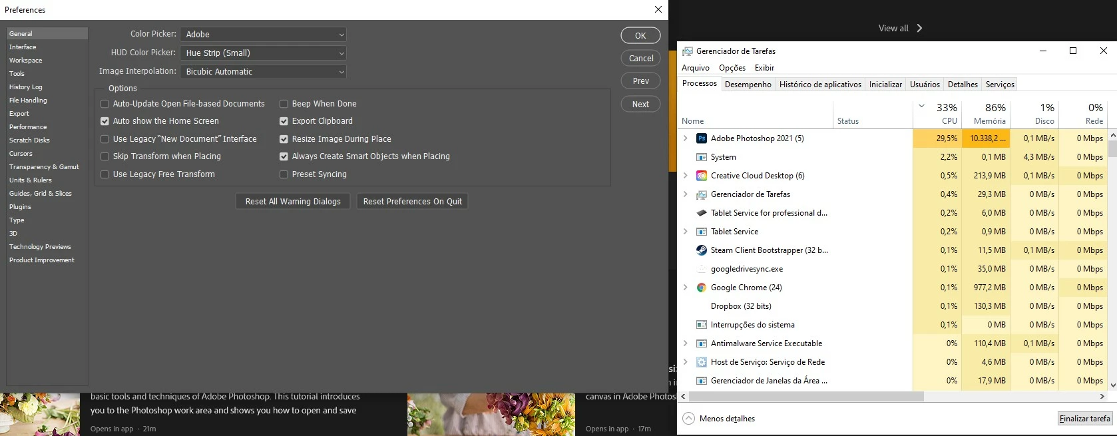Click the Interrupções do sistema icon

[x=701, y=325]
